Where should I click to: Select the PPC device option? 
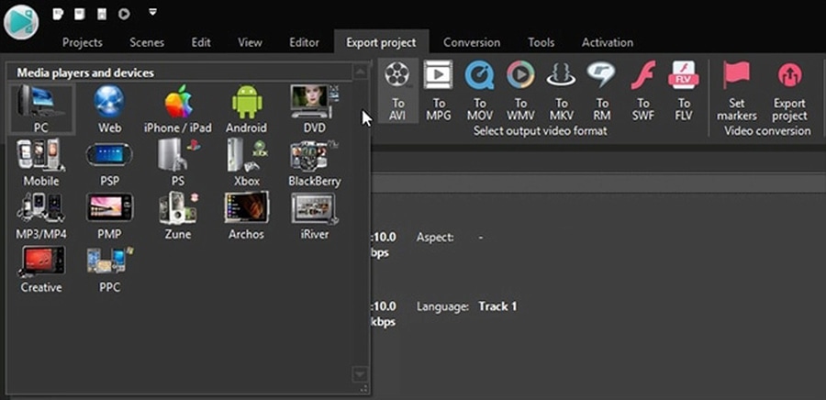tap(109, 270)
